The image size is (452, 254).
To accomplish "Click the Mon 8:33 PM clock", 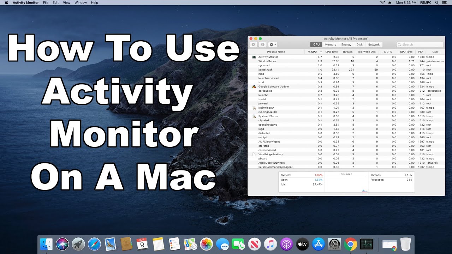I will pyautogui.click(x=406, y=2).
